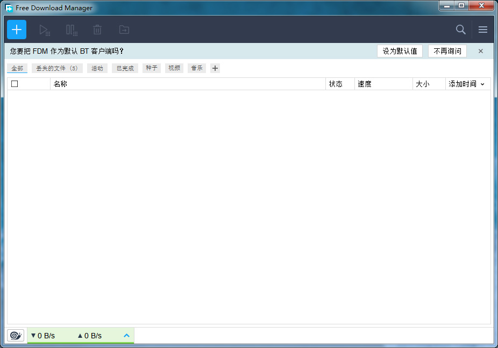Screen dimensions: 498x348
Task: Click the download speed 0 B/s indicator
Action: click(43, 336)
